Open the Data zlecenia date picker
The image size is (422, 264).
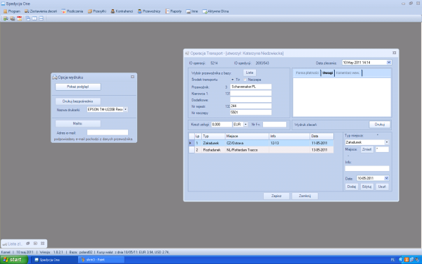389,63
